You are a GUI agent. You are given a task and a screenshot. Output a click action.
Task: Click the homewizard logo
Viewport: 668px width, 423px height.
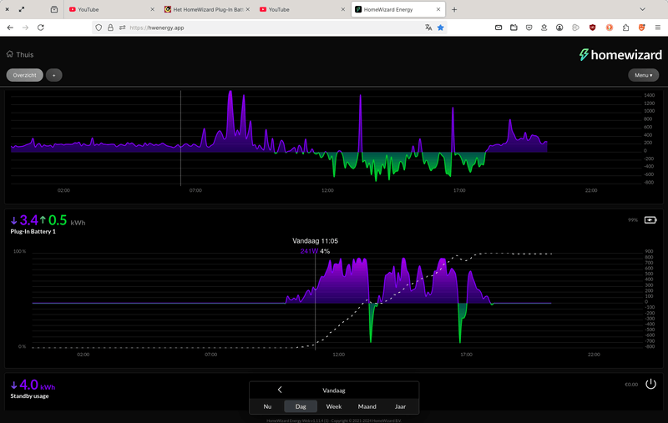point(620,54)
